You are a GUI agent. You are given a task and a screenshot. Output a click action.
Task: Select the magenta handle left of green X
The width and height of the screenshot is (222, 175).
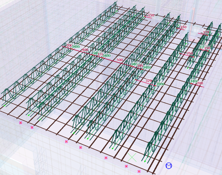click(106, 158)
